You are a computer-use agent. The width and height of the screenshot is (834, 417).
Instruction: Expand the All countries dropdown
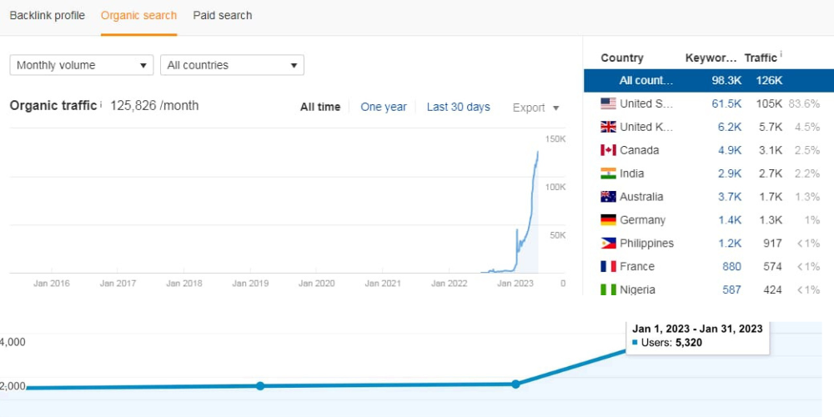[232, 65]
